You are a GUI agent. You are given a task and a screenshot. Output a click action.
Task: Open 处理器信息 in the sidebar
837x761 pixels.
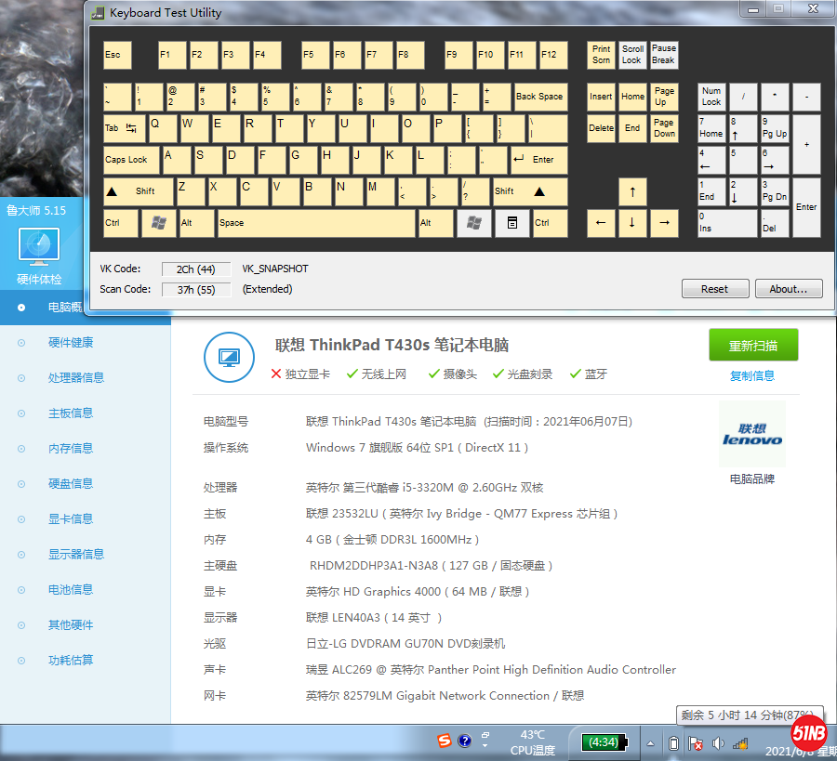tap(76, 378)
